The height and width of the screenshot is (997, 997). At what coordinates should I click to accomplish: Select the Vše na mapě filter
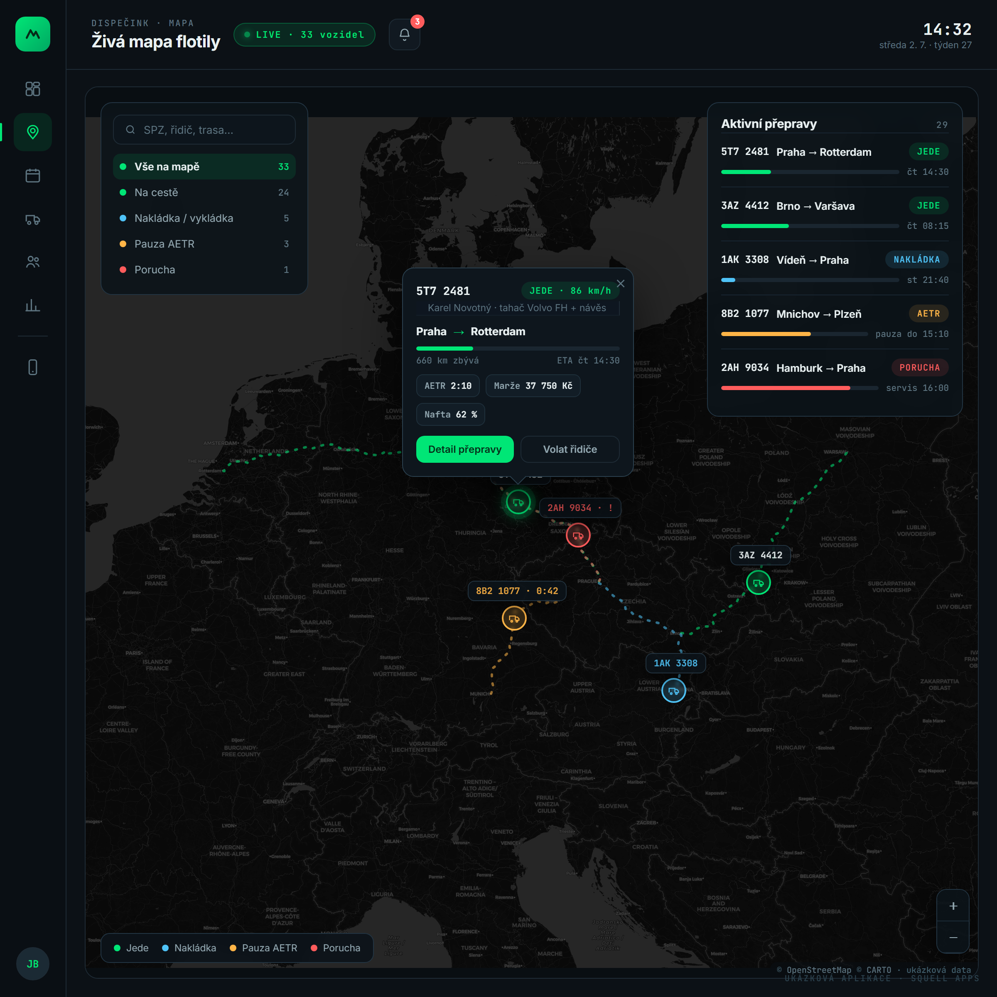pos(204,167)
